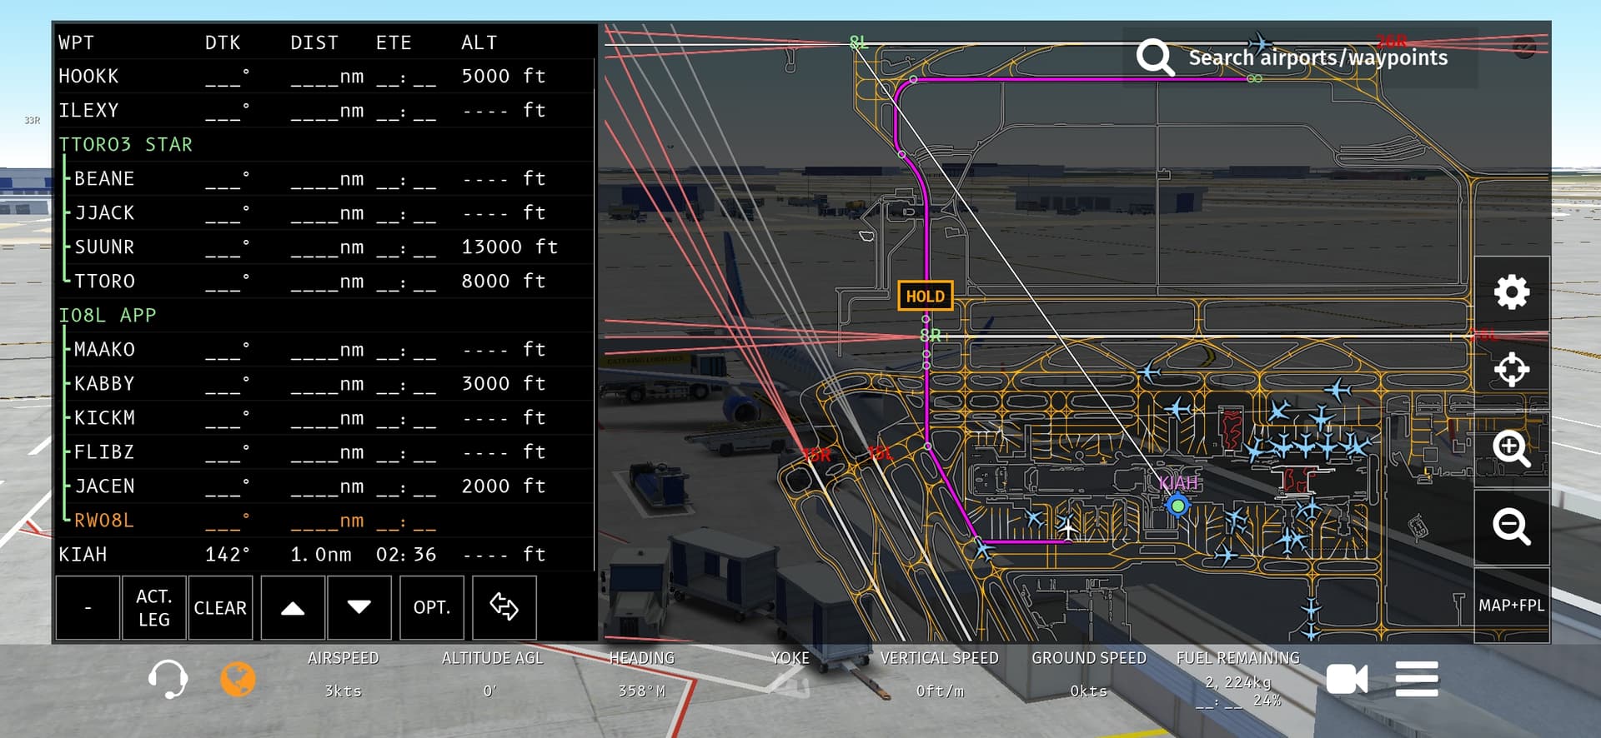Select the KICKM waypoint row
1601x738 pixels.
325,418
